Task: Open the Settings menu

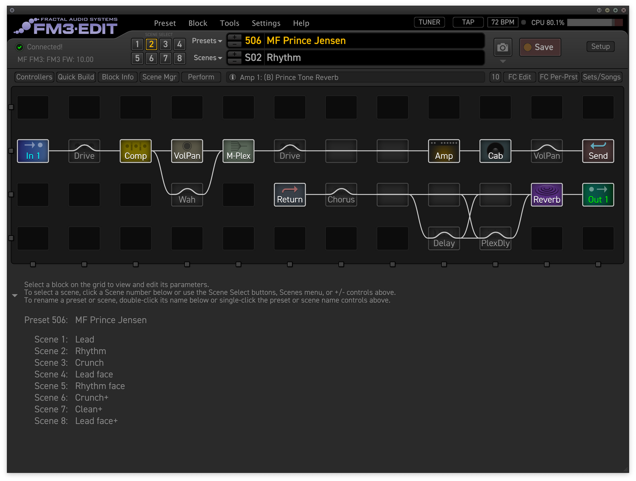Action: [x=266, y=23]
